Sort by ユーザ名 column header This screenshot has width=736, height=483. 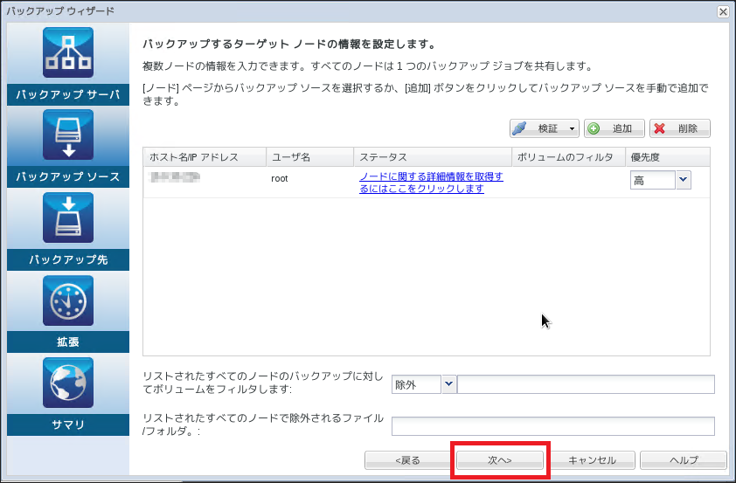tap(309, 157)
